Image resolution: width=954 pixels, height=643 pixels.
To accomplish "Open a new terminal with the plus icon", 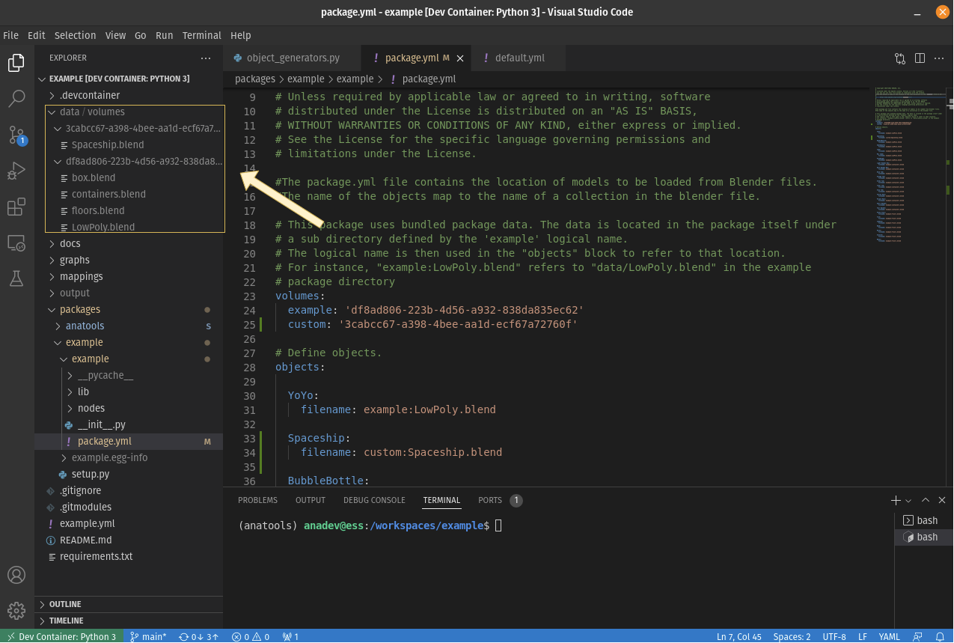I will pyautogui.click(x=895, y=500).
